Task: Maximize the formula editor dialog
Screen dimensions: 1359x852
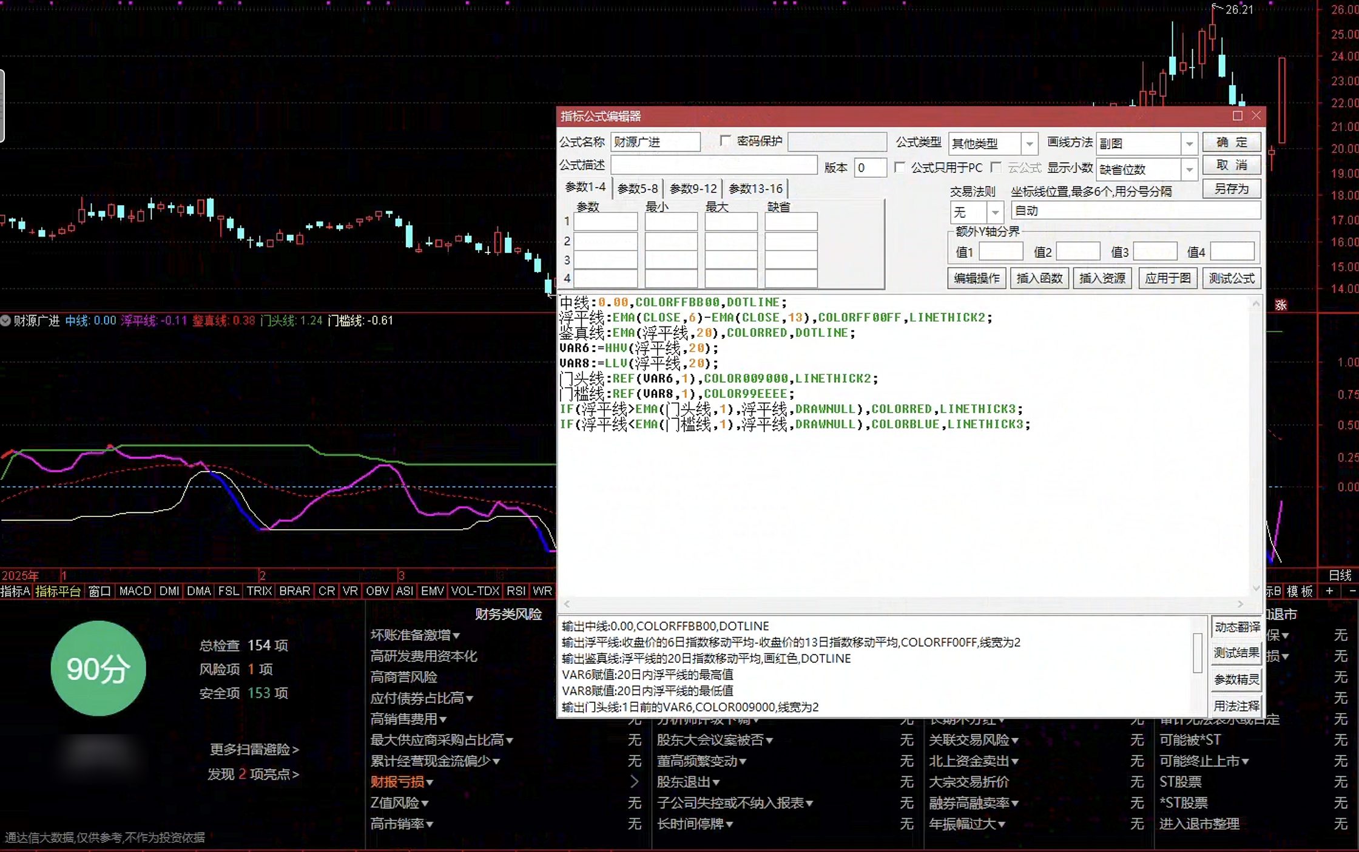Action: click(x=1237, y=116)
